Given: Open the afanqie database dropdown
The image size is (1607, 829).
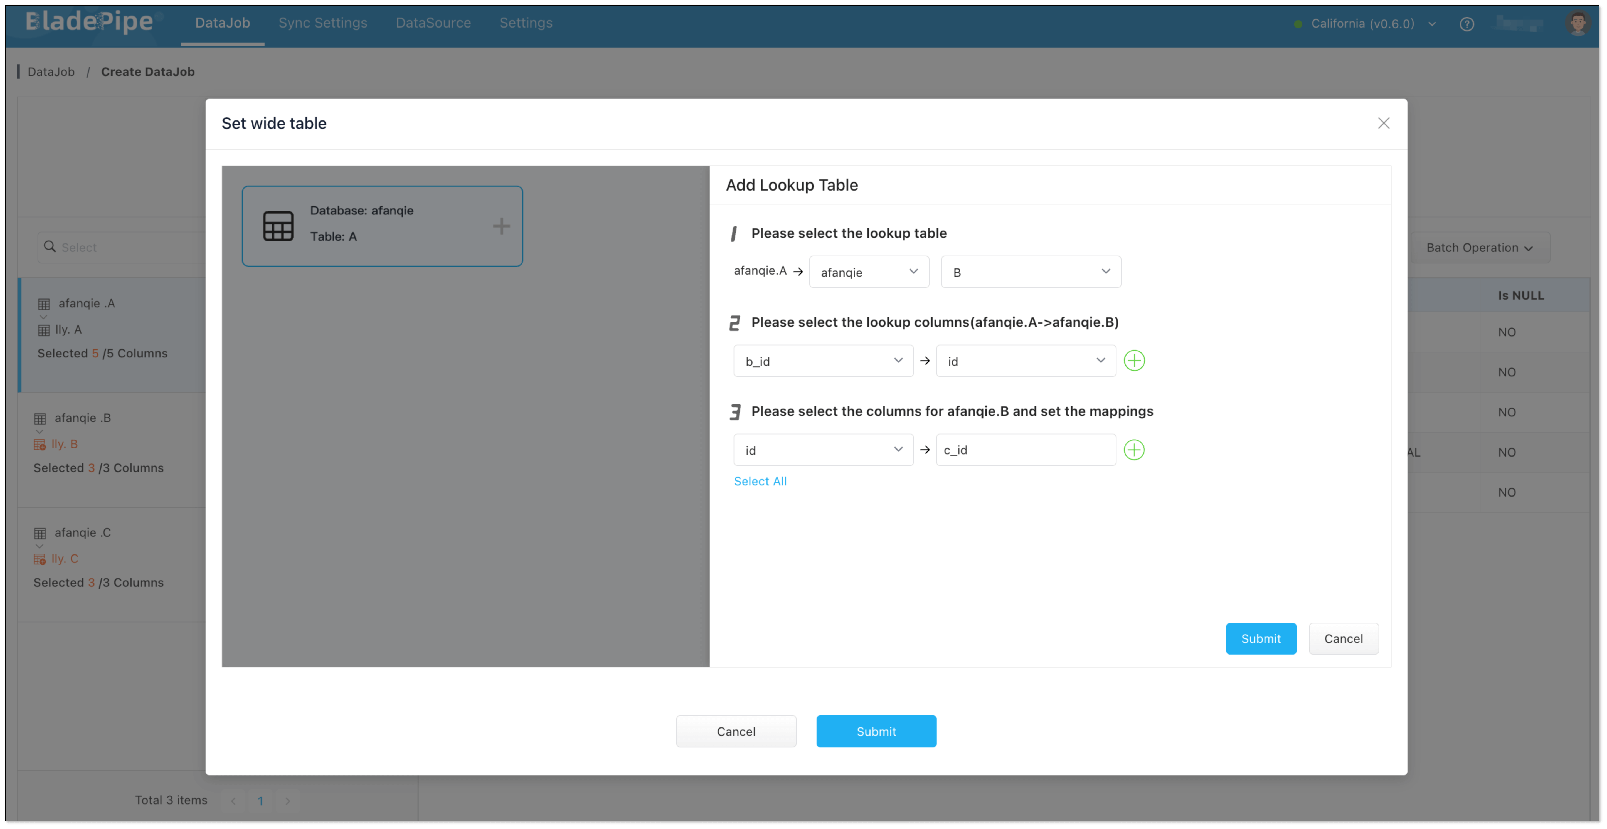Looking at the screenshot, I should pyautogui.click(x=868, y=272).
